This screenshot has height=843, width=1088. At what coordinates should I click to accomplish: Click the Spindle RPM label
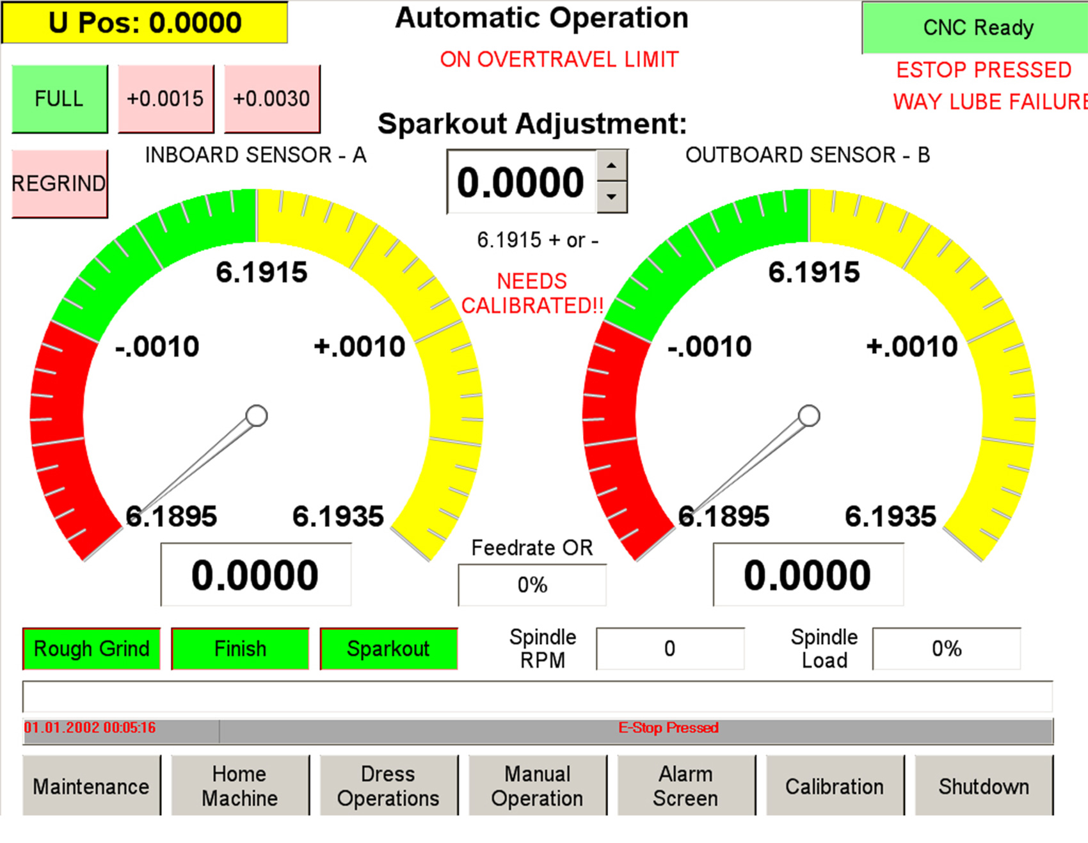click(543, 649)
